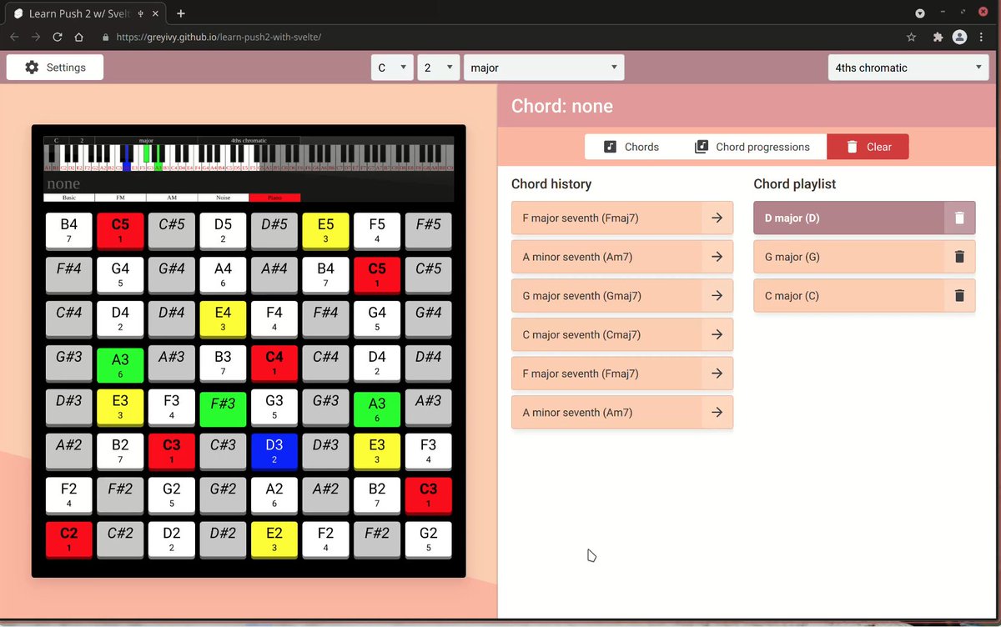Tap the white B3 pad
This screenshot has width=1001, height=627.
pos(223,362)
